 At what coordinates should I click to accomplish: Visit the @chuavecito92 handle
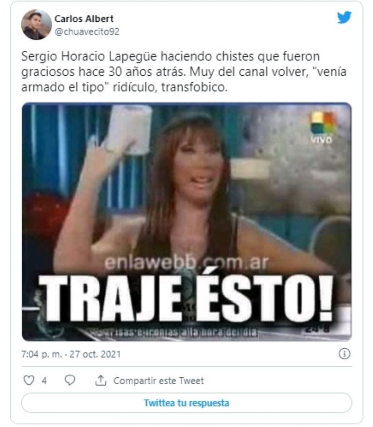pos(87,32)
